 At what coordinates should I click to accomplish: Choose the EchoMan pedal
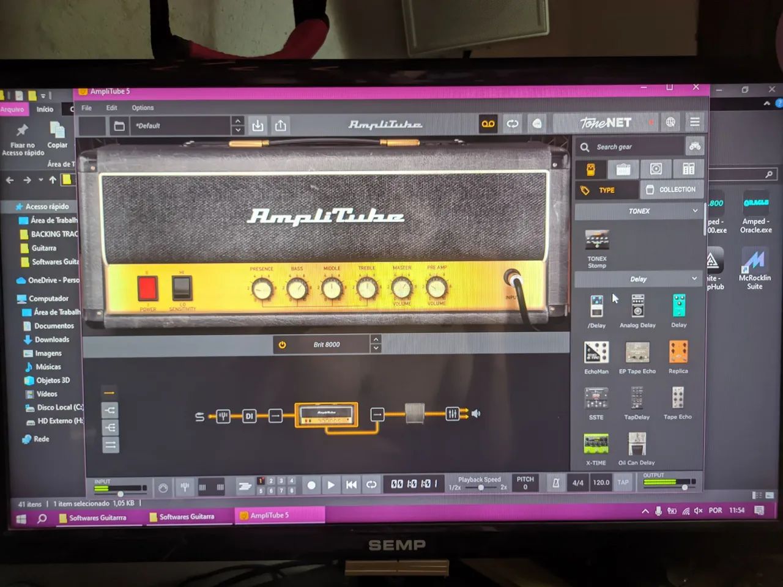(x=596, y=352)
